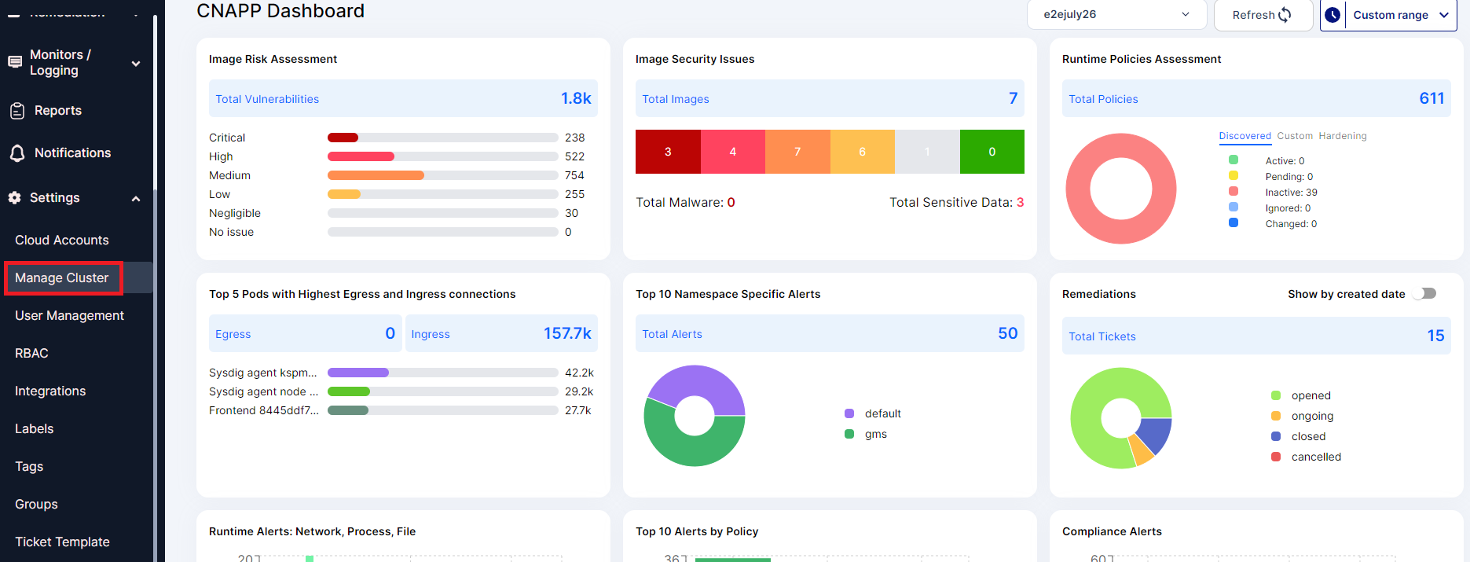Switch to the Custom policies tab
Screen dimensions: 1470x562
tap(1294, 136)
